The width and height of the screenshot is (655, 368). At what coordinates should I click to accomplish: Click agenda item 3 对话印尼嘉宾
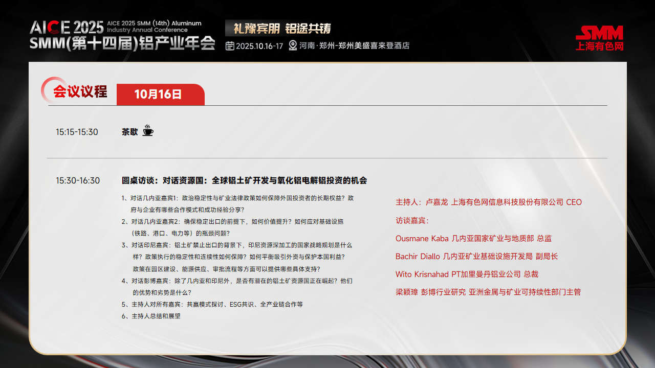pos(237,257)
